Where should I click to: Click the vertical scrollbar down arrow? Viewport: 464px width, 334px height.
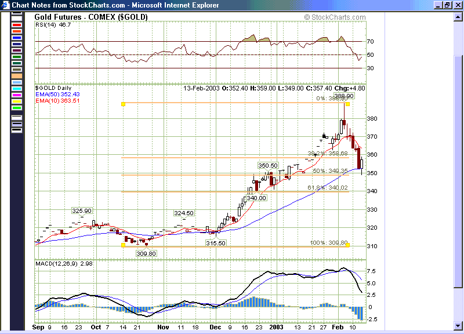pos(458,326)
